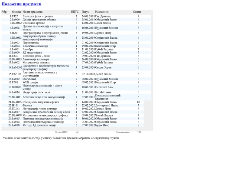Click the date 14.09.2021
The height and width of the screenshot is (176, 234).
click(x=88, y=102)
